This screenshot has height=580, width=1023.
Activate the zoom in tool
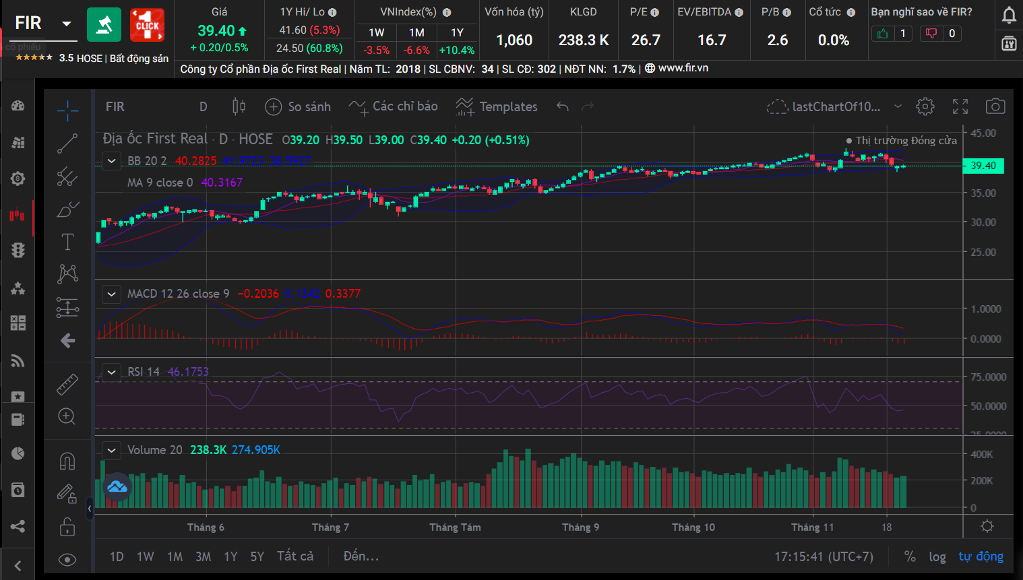67,416
